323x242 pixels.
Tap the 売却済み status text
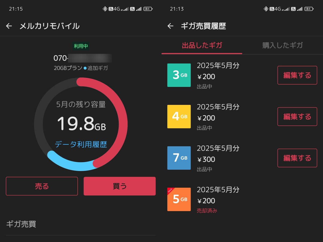[x=207, y=211]
